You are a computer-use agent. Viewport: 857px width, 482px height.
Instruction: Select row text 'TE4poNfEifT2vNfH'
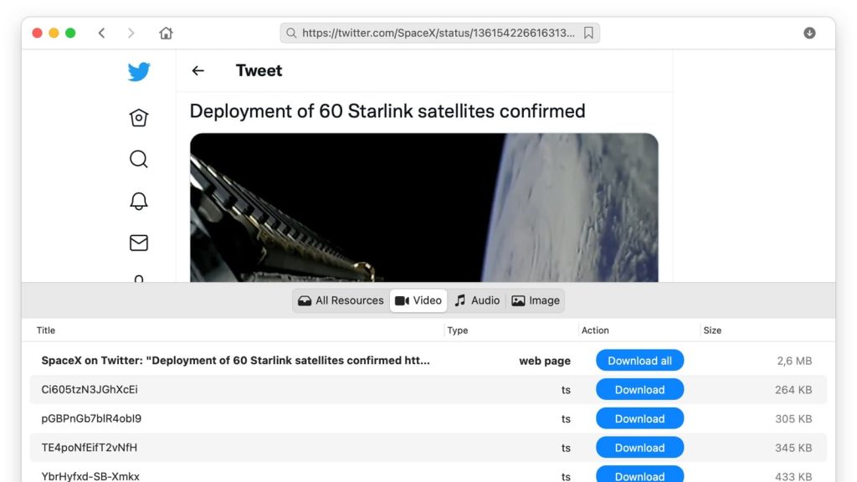point(89,448)
